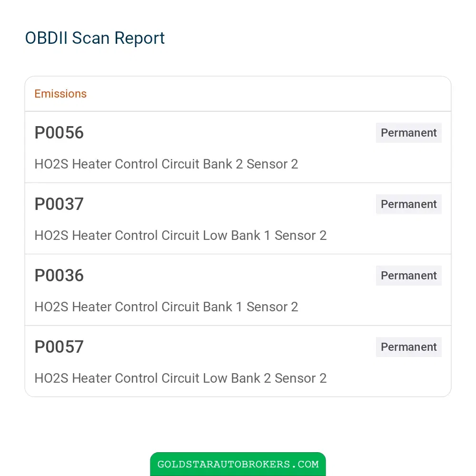Click the OBDII Scan Report heading
Screen dimensions: 476x476
(x=95, y=38)
